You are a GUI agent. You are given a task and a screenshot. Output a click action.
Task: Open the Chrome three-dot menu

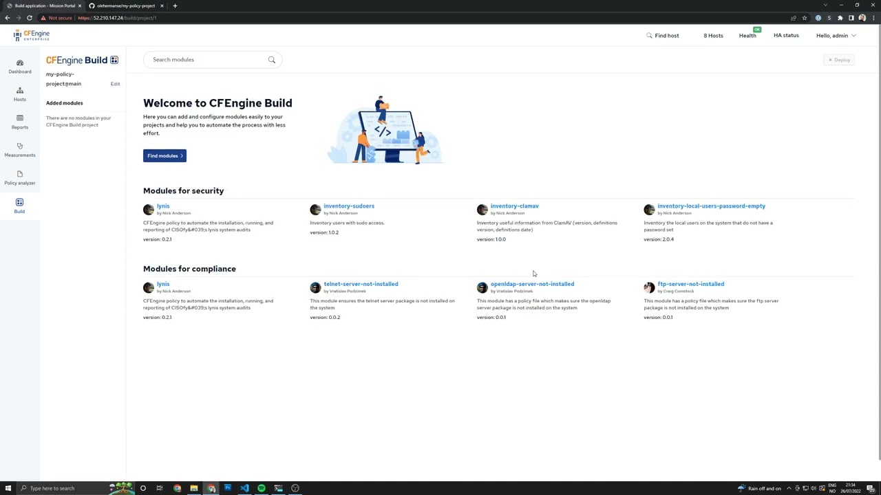873,18
